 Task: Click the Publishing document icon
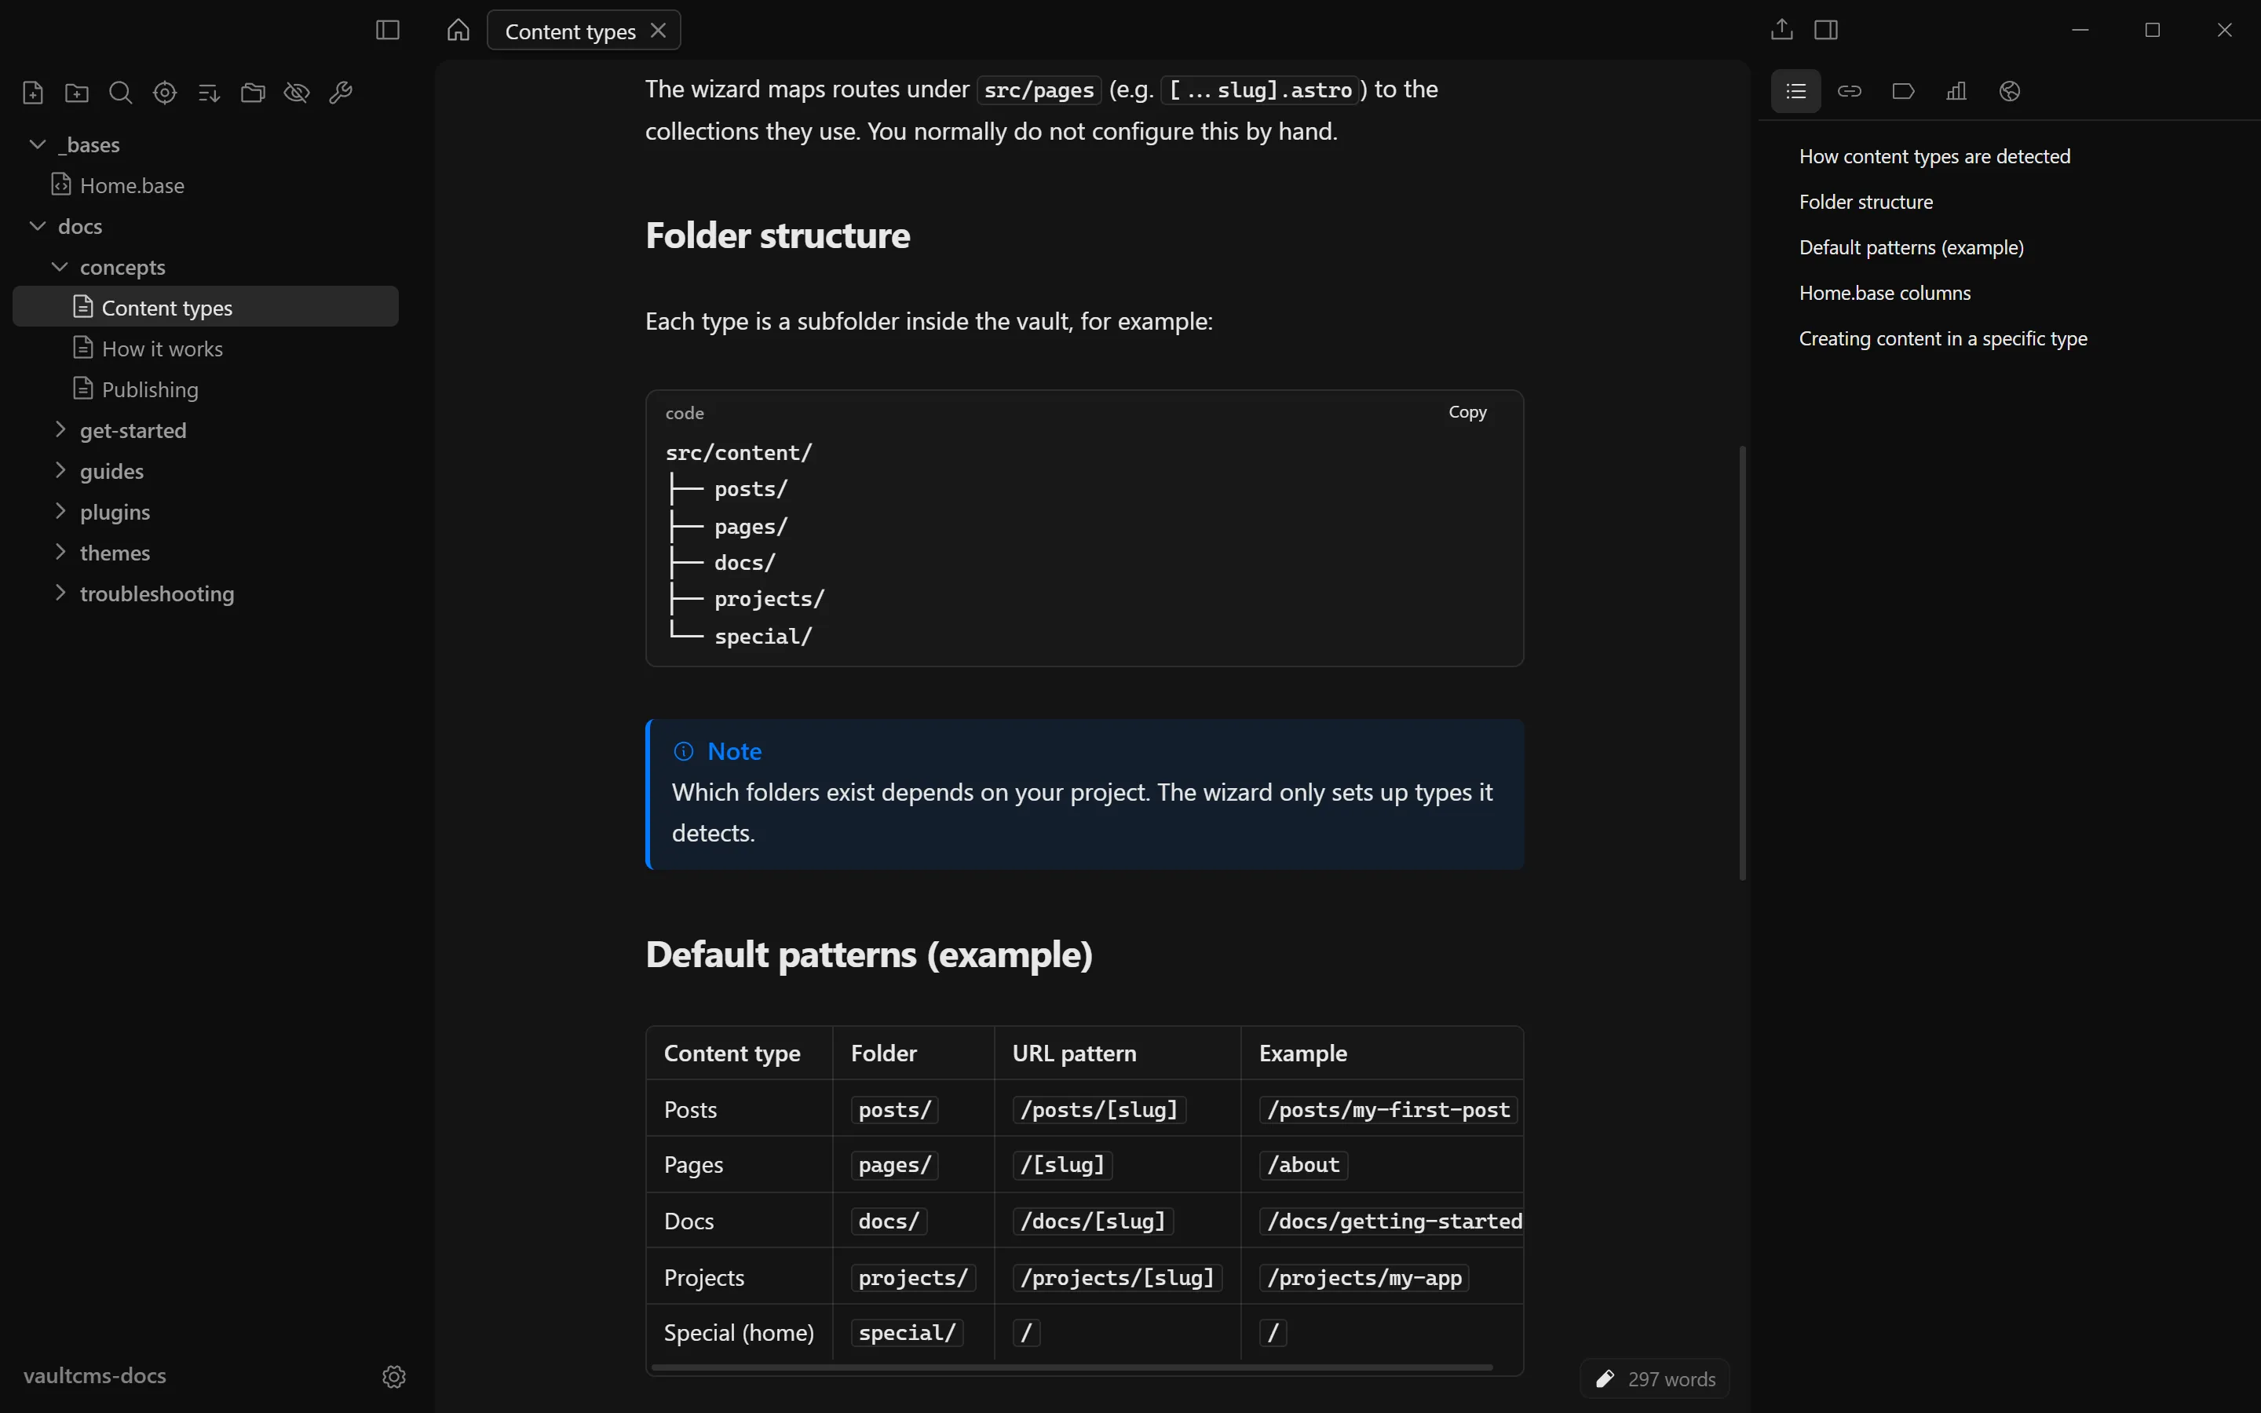point(83,388)
